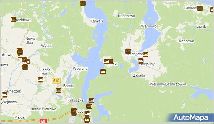Click the Majdan village label
214x124 pixels.
point(20,117)
